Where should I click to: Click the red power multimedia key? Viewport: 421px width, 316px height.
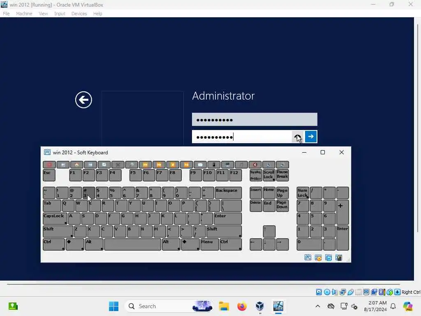point(49,165)
